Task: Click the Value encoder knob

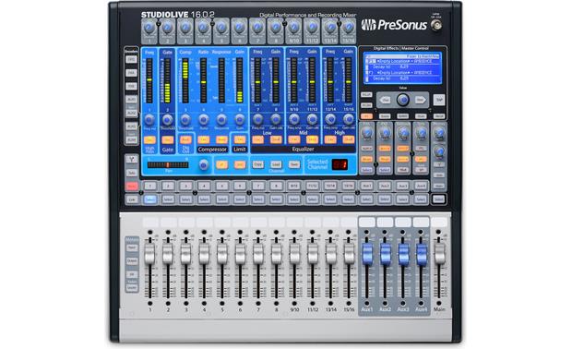Action: [x=403, y=100]
